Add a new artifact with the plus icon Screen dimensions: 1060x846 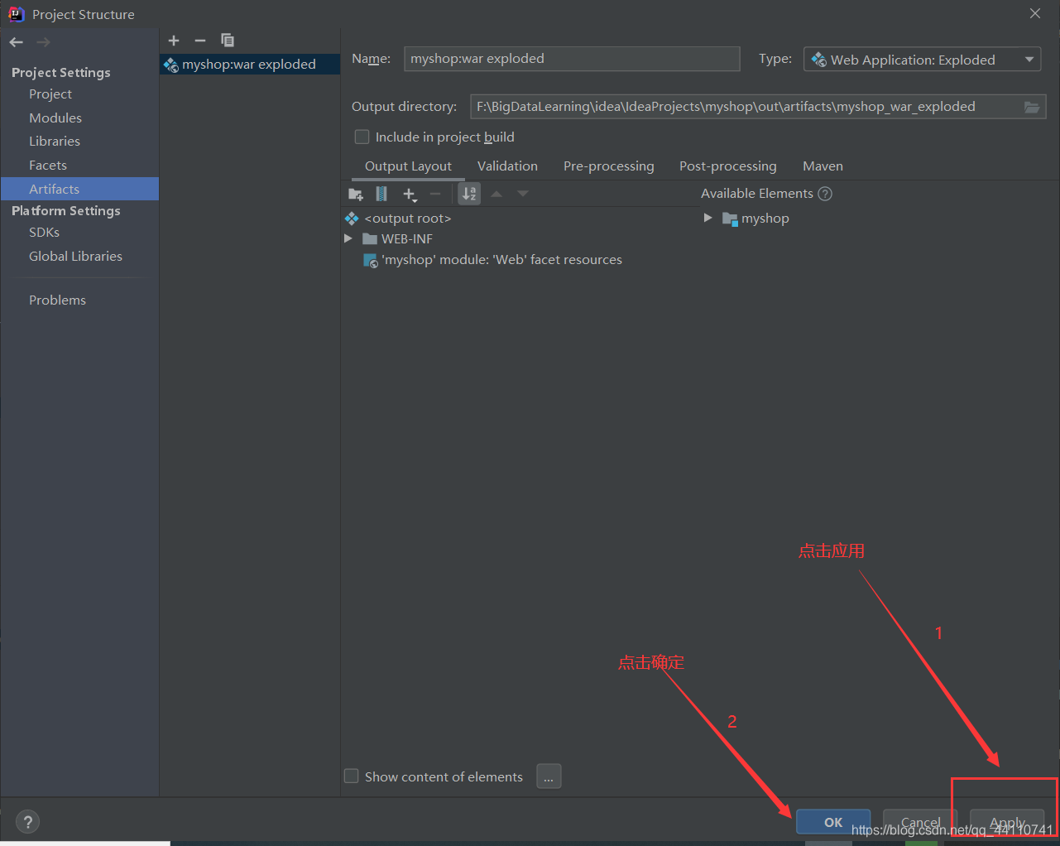point(174,40)
